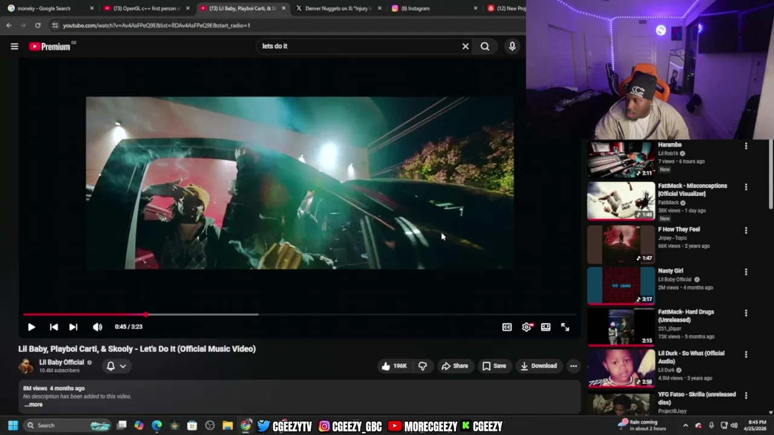The width and height of the screenshot is (774, 435).
Task: Show hidden system tray icons chevron
Action: (x=685, y=425)
